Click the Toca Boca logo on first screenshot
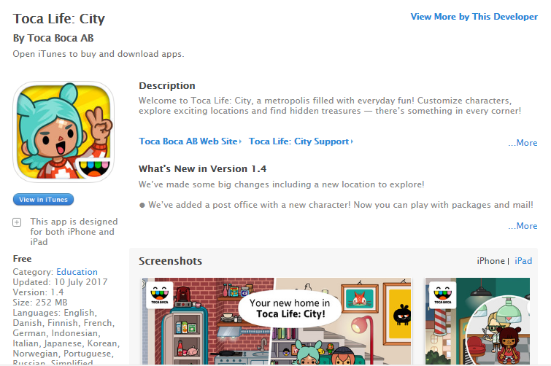The image size is (551, 366). (160, 295)
